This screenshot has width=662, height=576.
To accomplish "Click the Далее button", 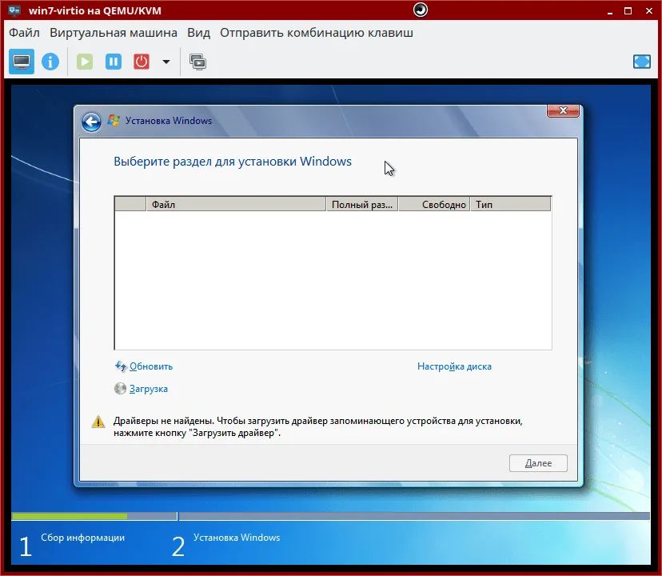I will click(538, 462).
